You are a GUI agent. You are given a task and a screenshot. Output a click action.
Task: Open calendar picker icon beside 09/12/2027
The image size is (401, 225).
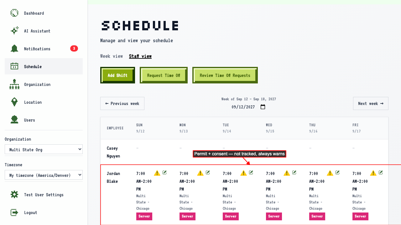pyautogui.click(x=263, y=107)
